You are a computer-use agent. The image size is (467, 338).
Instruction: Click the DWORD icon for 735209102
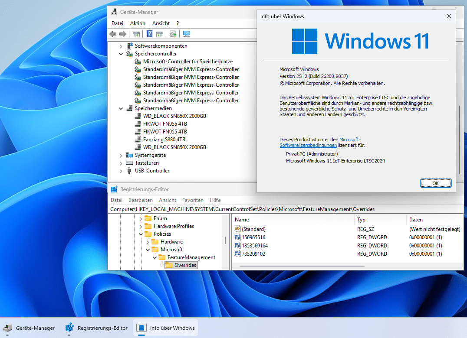(x=237, y=253)
